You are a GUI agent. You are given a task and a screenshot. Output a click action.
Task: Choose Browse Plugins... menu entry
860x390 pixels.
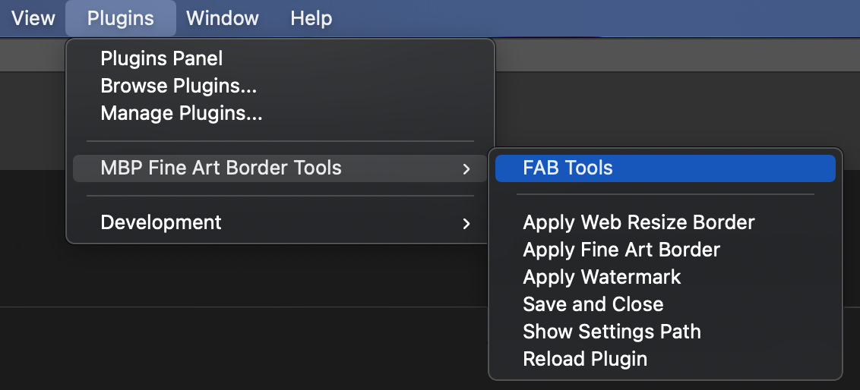(179, 86)
